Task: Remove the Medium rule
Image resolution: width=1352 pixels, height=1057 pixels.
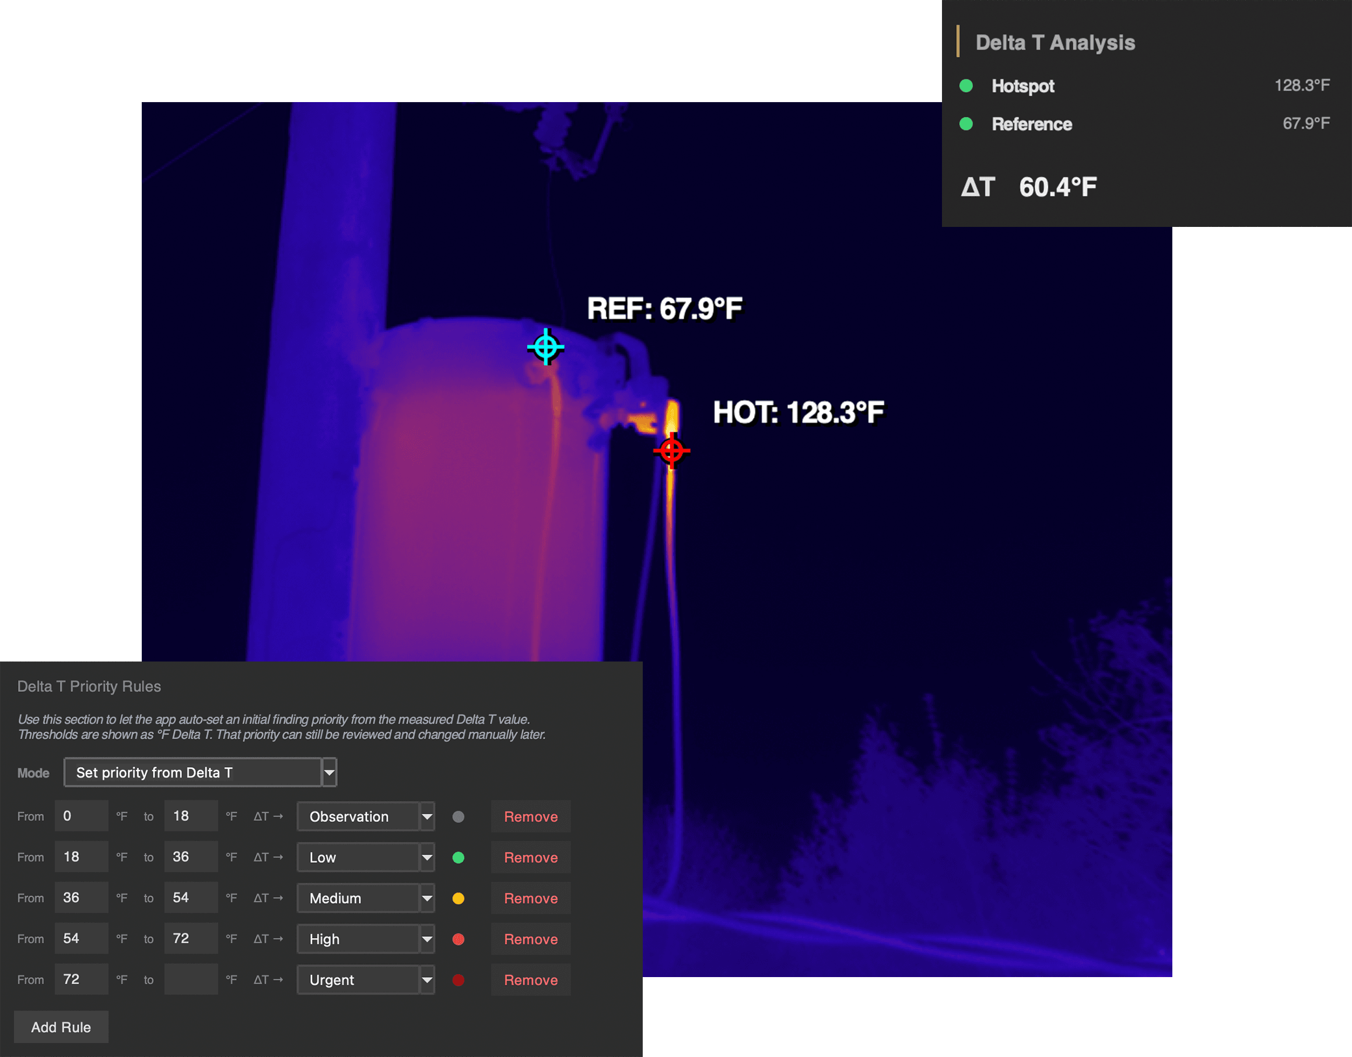Action: (x=531, y=898)
